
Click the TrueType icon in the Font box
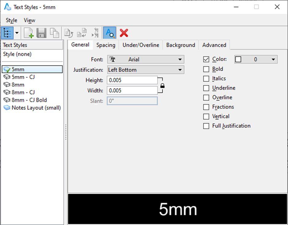point(112,59)
